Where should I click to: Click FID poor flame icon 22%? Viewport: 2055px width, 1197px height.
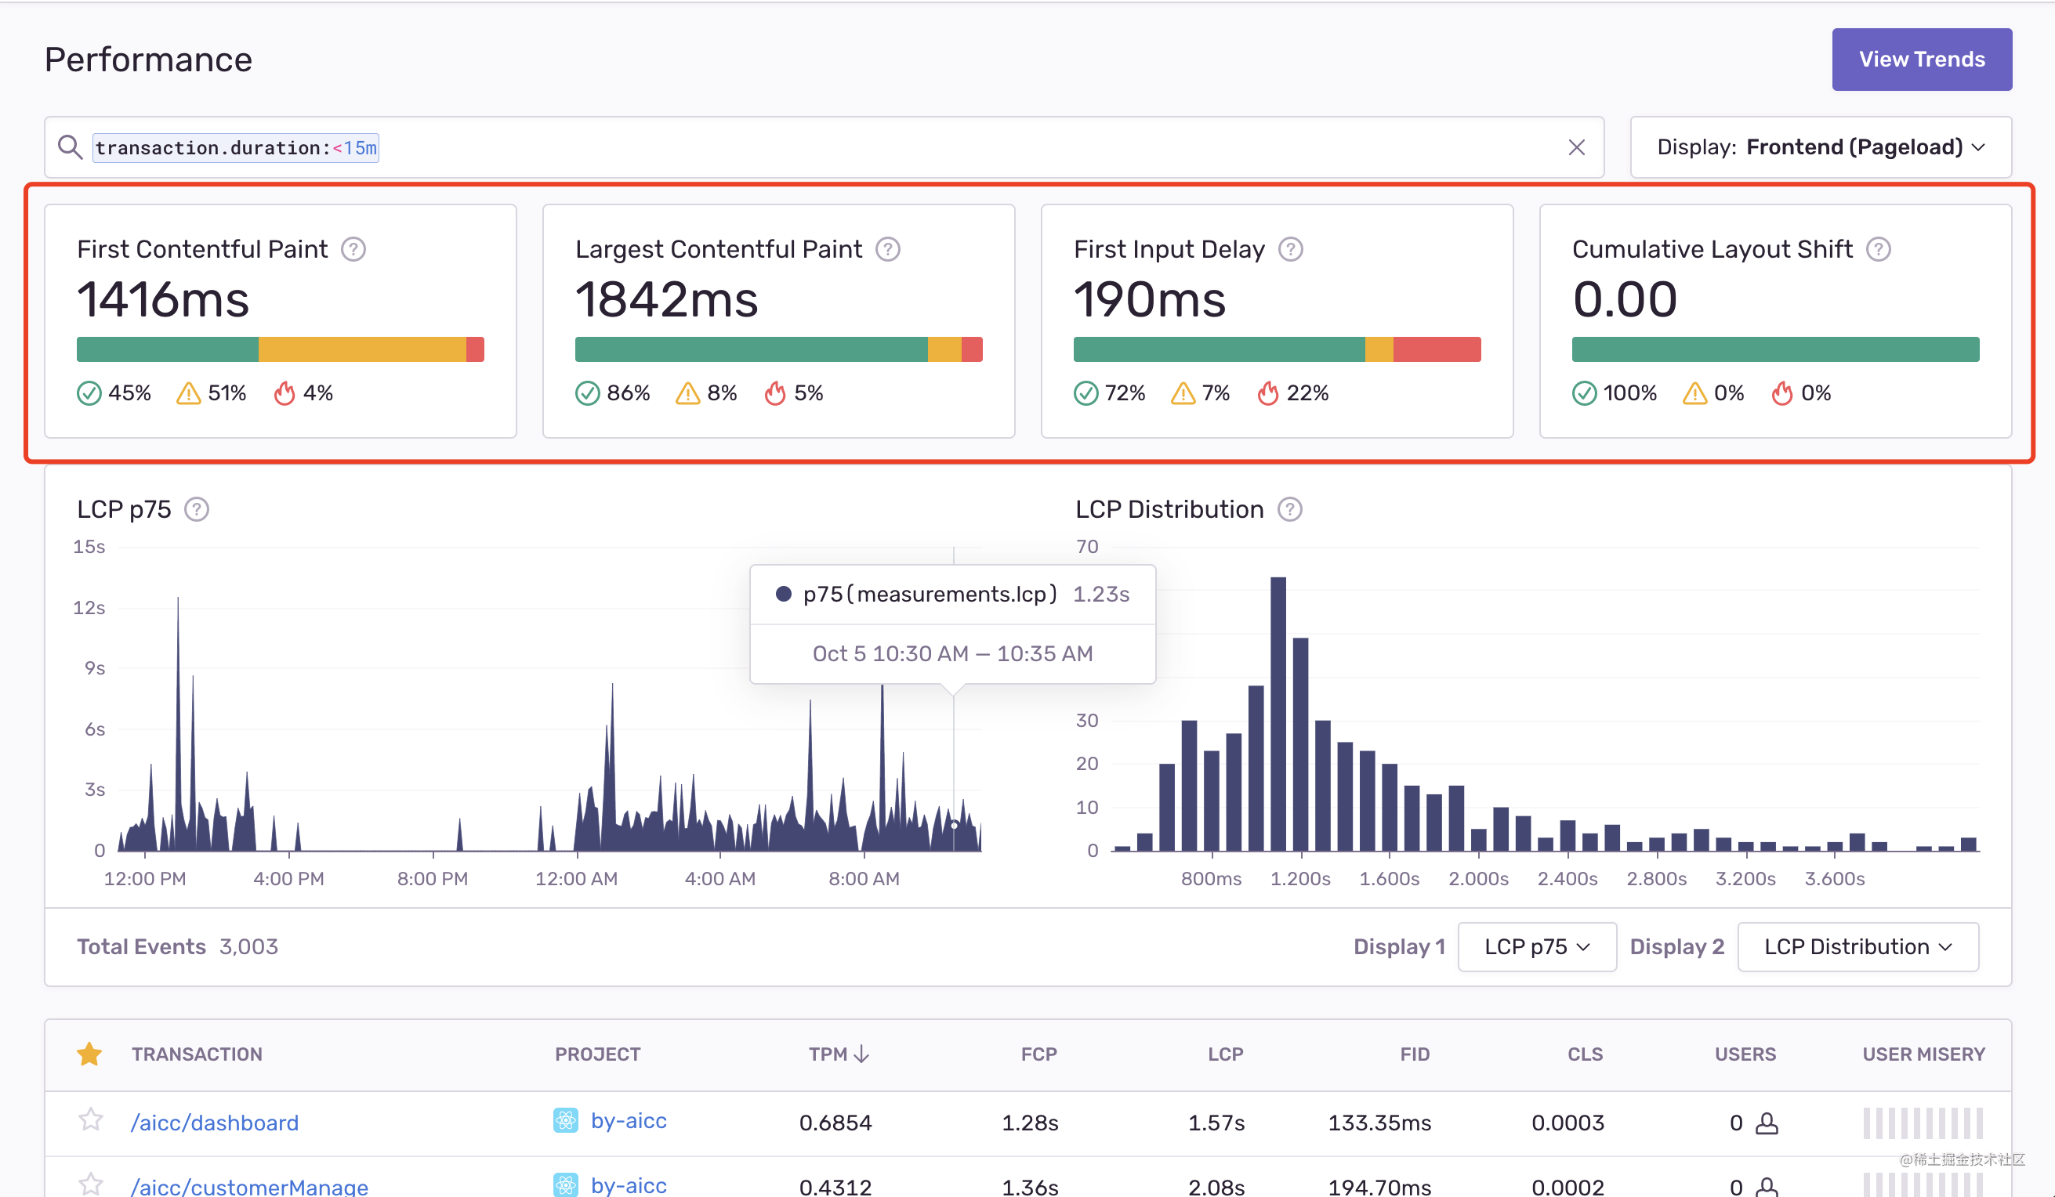click(x=1267, y=392)
